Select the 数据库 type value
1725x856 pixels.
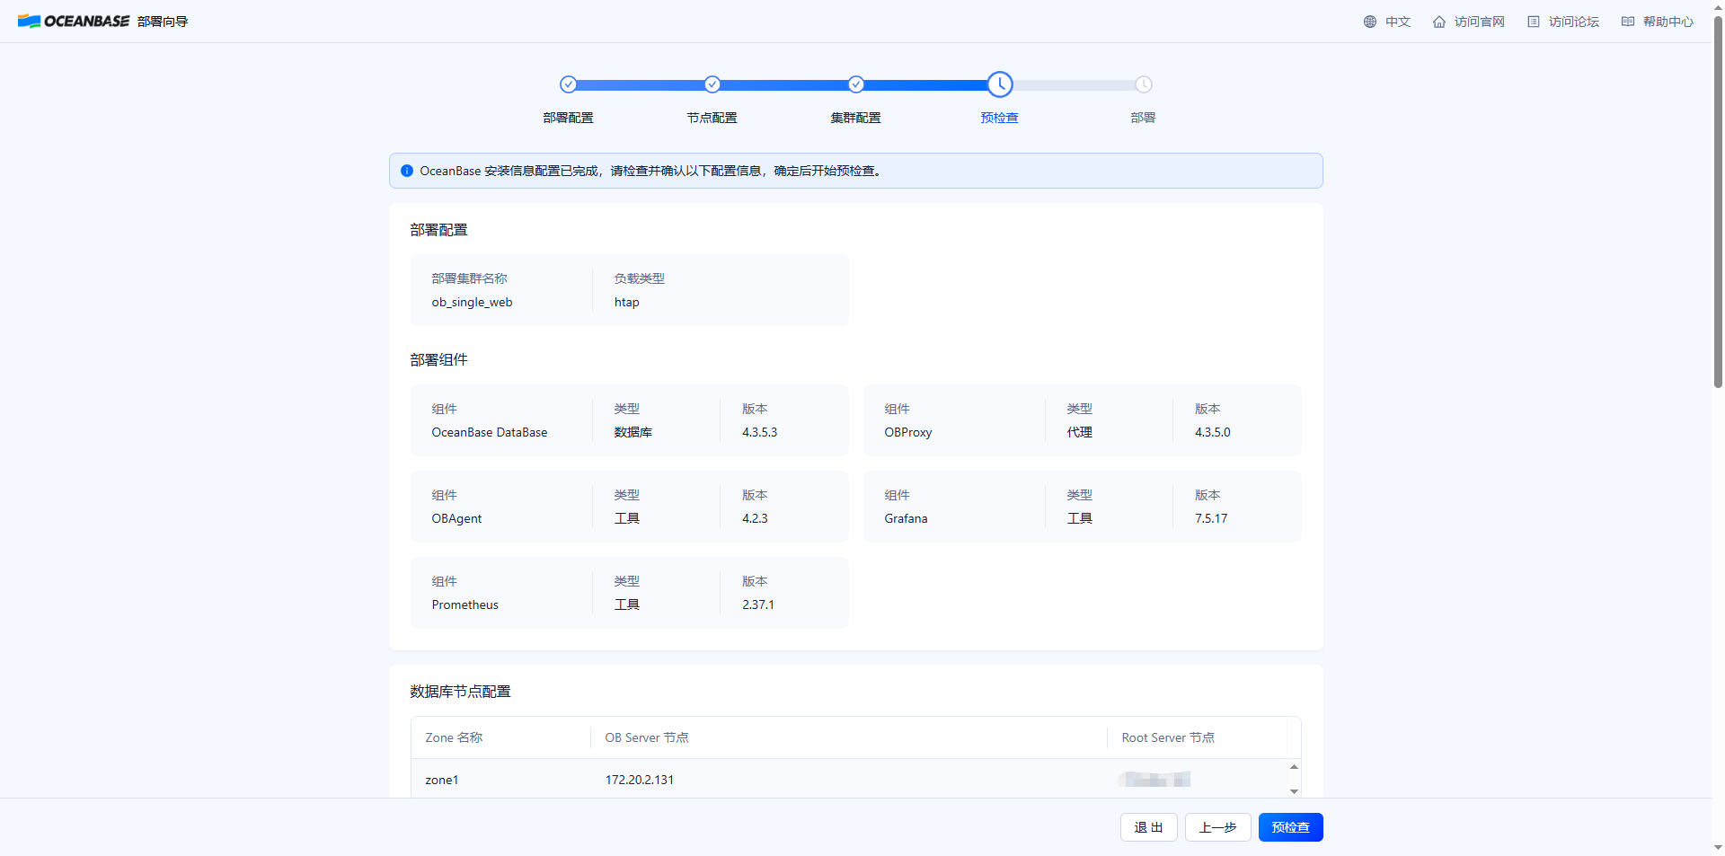633,432
